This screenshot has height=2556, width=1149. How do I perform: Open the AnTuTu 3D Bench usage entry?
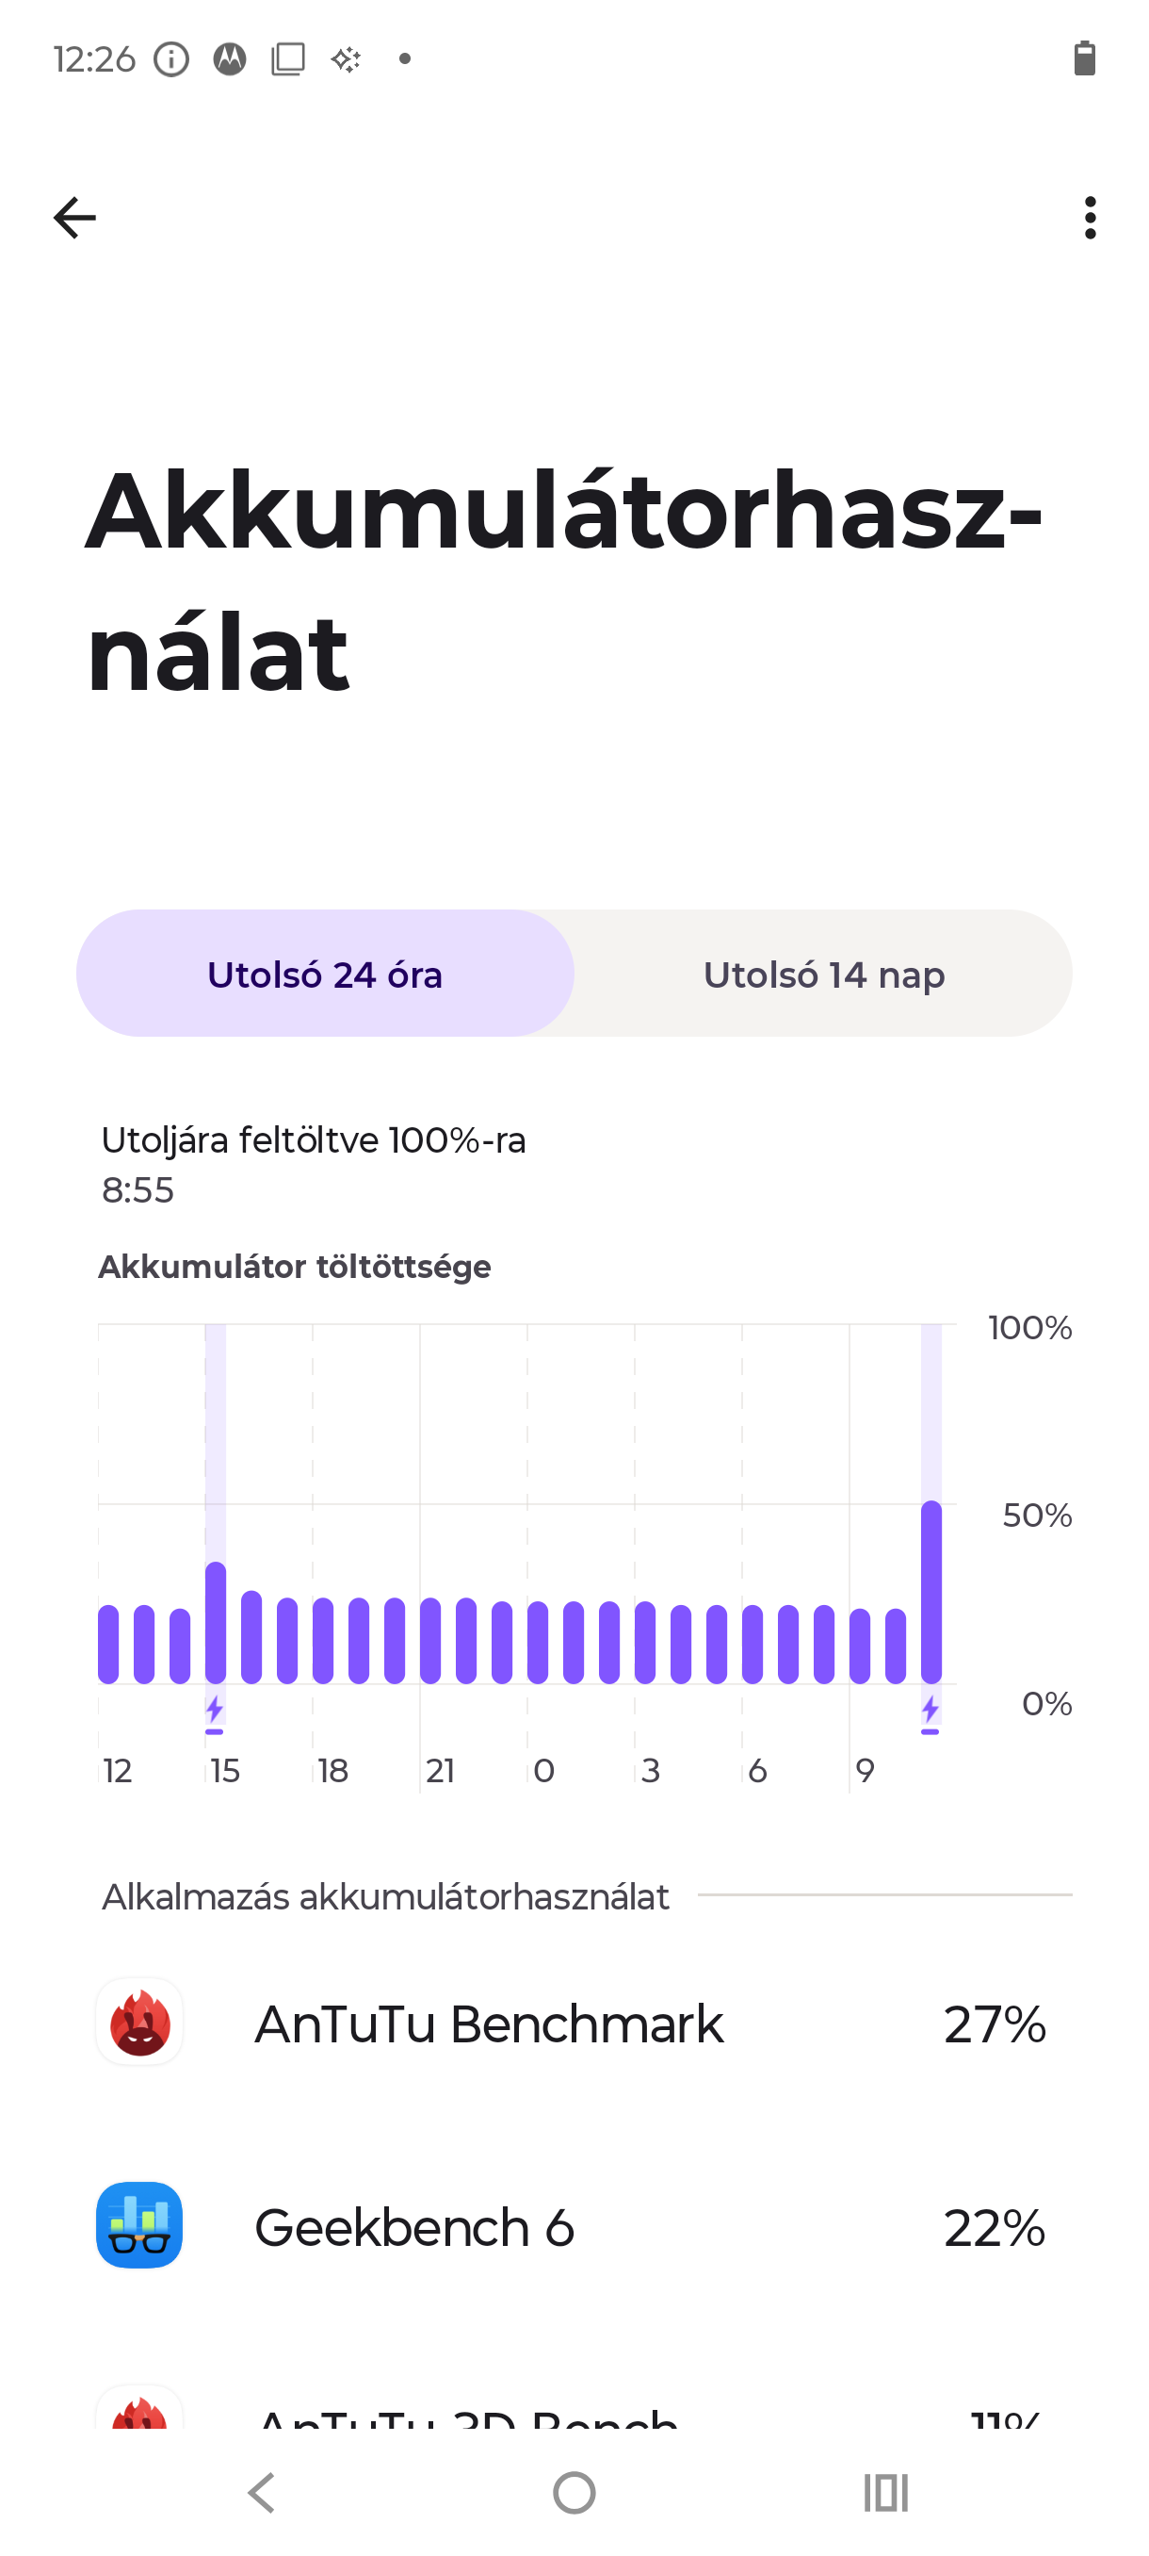pyautogui.click(x=574, y=2405)
